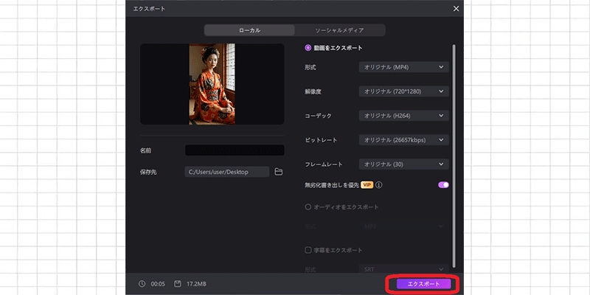Image resolution: width=590 pixels, height=295 pixels.
Task: Click the コーデック label
Action: [x=319, y=116]
